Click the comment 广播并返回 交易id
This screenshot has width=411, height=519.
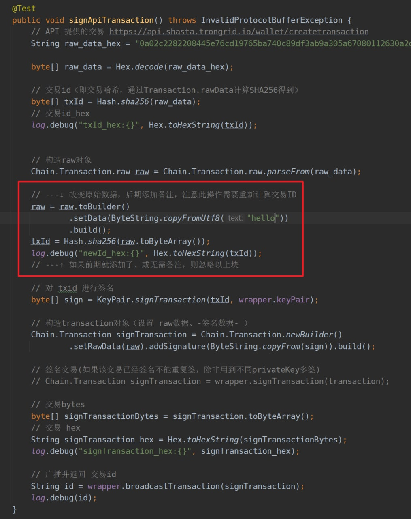tap(74, 474)
